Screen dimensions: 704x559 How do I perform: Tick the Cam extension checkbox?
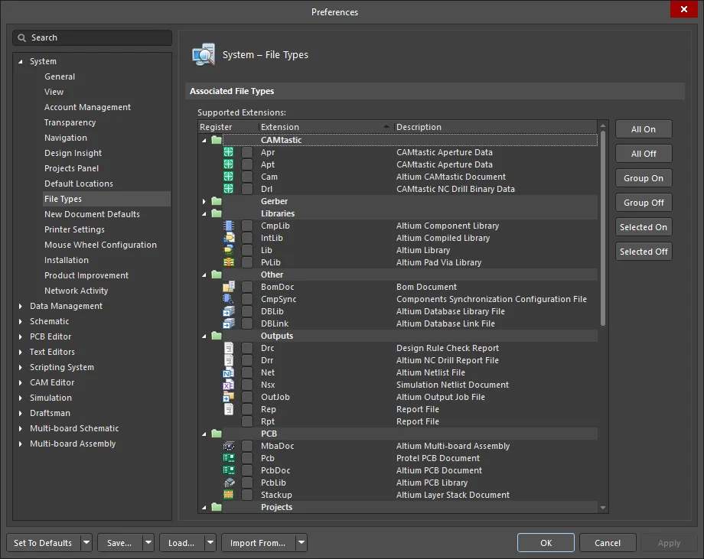(x=247, y=177)
